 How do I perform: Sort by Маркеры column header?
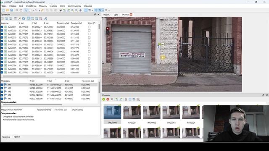coord(5,81)
